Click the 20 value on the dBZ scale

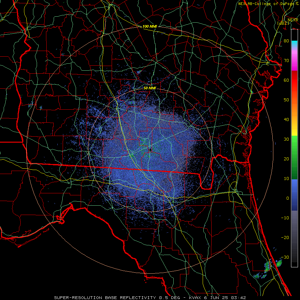point(286,159)
